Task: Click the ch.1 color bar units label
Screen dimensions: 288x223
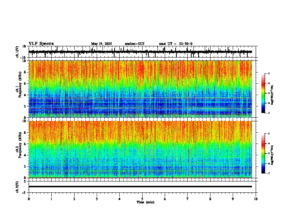Action: point(272,95)
